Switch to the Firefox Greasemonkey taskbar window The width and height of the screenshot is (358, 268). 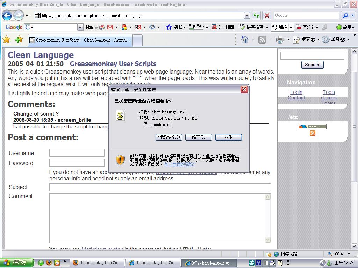98,263
